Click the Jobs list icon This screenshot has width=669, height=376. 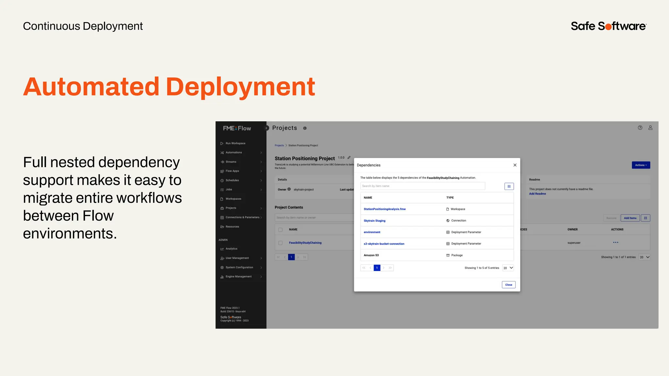pos(222,190)
